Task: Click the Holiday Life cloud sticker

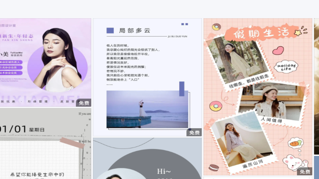Action: [x=286, y=67]
